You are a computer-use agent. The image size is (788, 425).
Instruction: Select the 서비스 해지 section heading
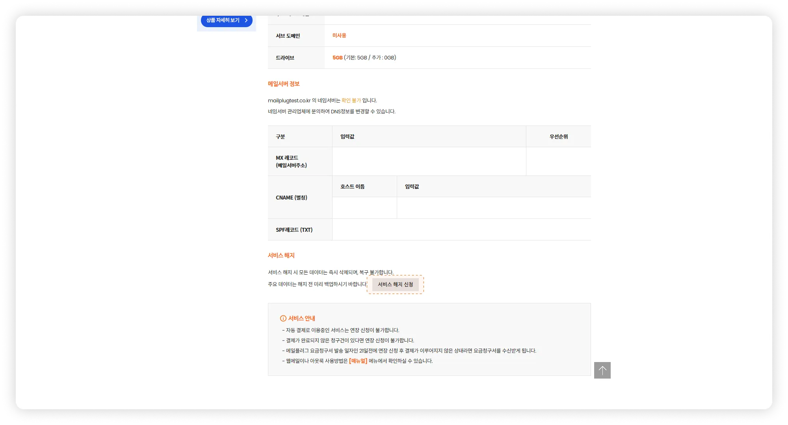point(281,255)
